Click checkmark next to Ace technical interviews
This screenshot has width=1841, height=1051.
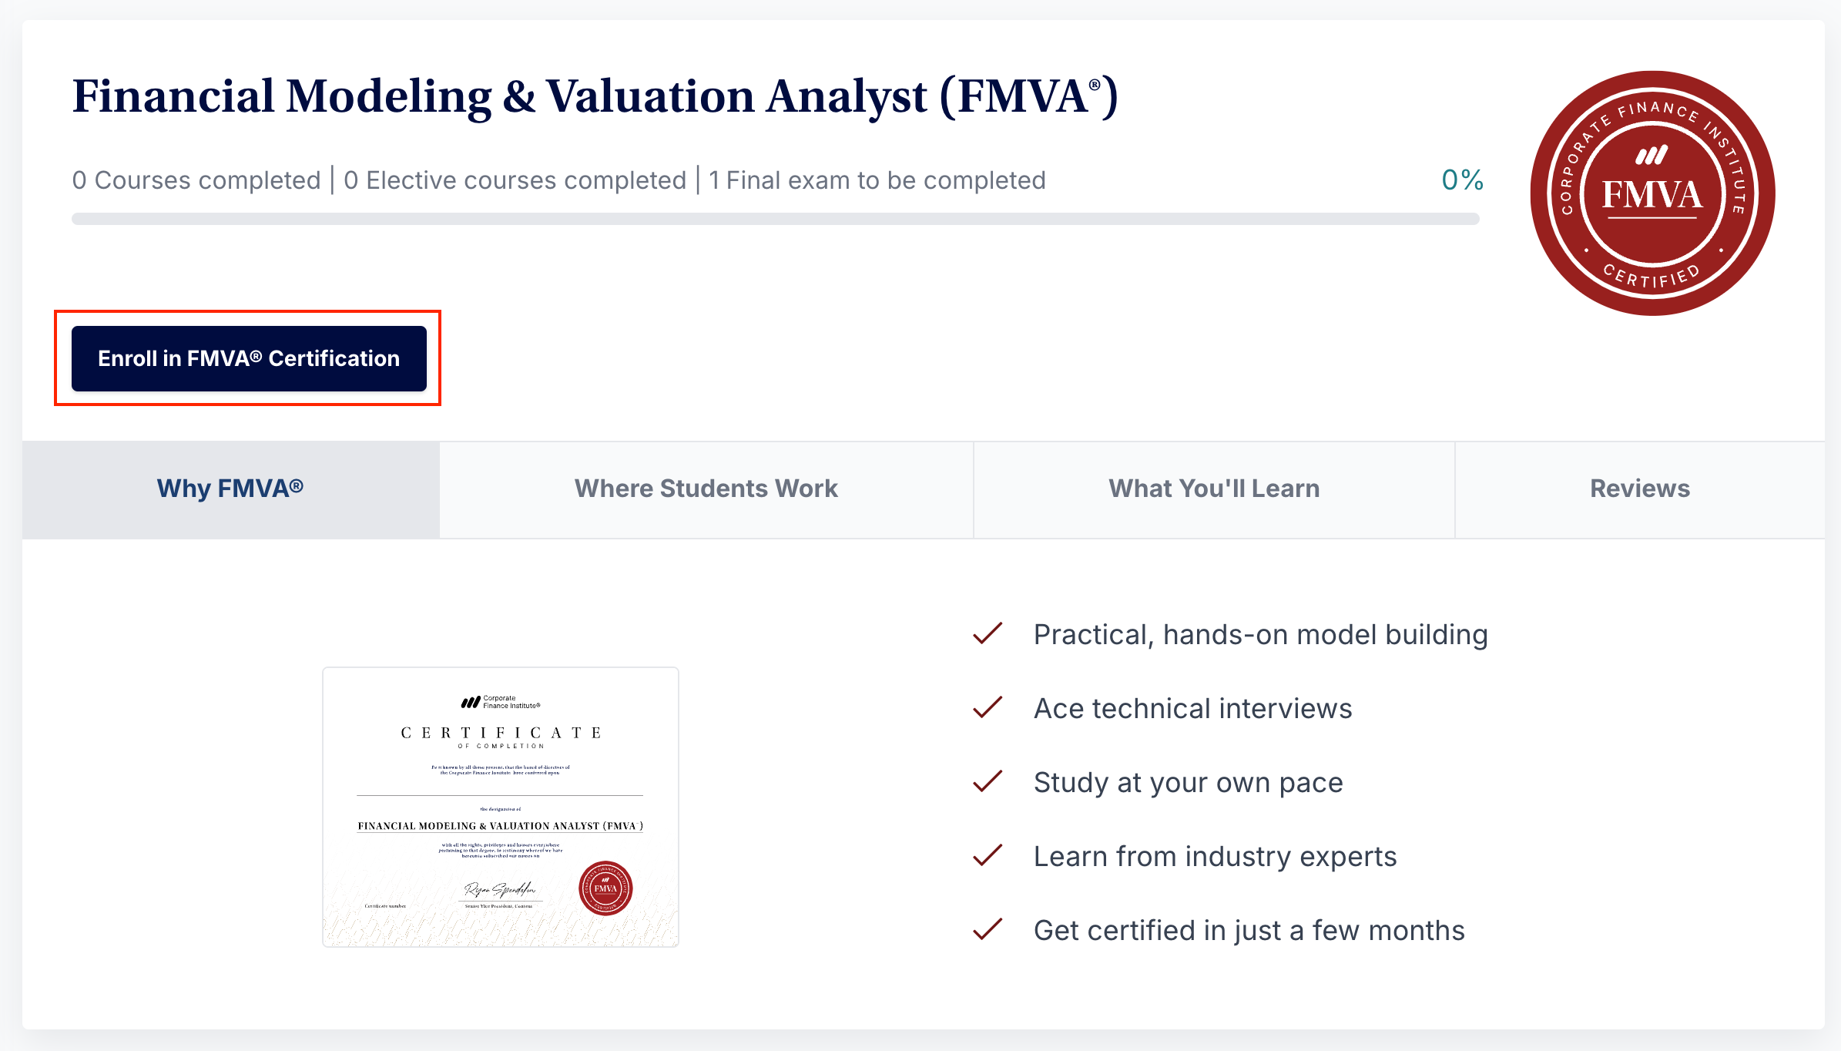987,707
